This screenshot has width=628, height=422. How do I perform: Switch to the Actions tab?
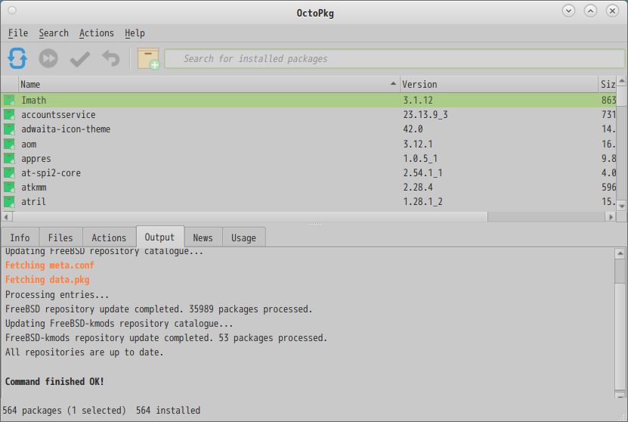tap(109, 237)
